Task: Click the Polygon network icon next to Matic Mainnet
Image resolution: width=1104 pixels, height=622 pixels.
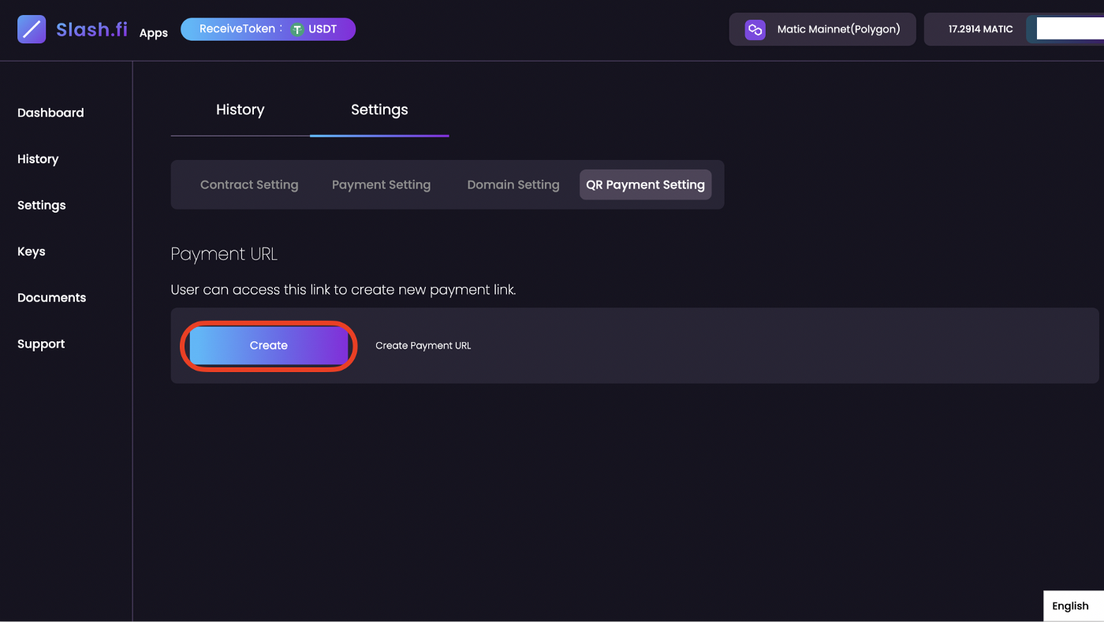Action: (755, 29)
